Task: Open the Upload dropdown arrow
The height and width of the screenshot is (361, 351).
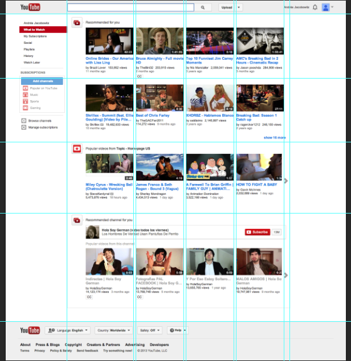Action: click(239, 7)
